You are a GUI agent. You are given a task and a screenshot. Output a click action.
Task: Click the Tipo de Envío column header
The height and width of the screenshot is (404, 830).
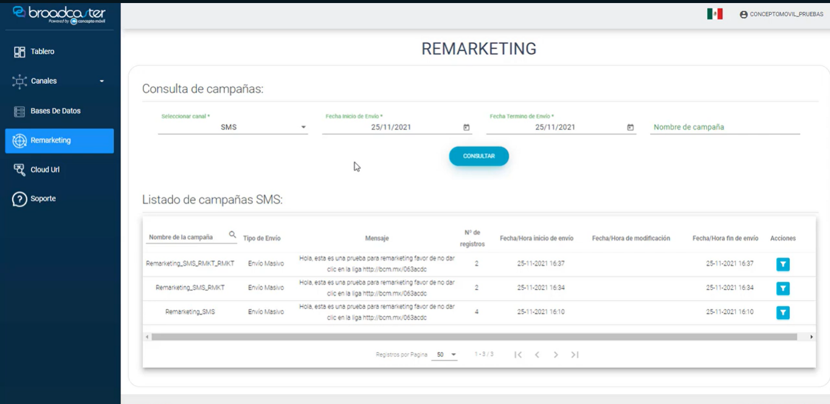(x=262, y=238)
